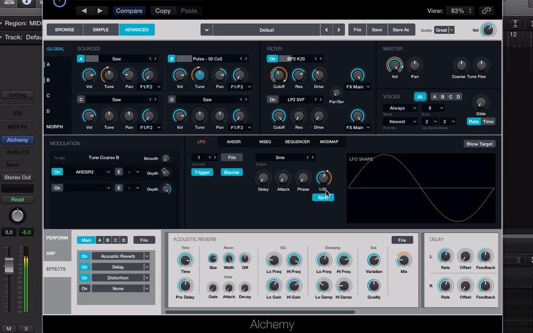This screenshot has height=333, width=533.
Task: Click the BP2 K20 filter Res knob
Action: pyautogui.click(x=299, y=75)
